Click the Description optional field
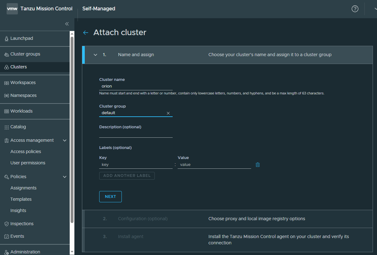Viewport: 377px width, 255px height. click(136, 134)
